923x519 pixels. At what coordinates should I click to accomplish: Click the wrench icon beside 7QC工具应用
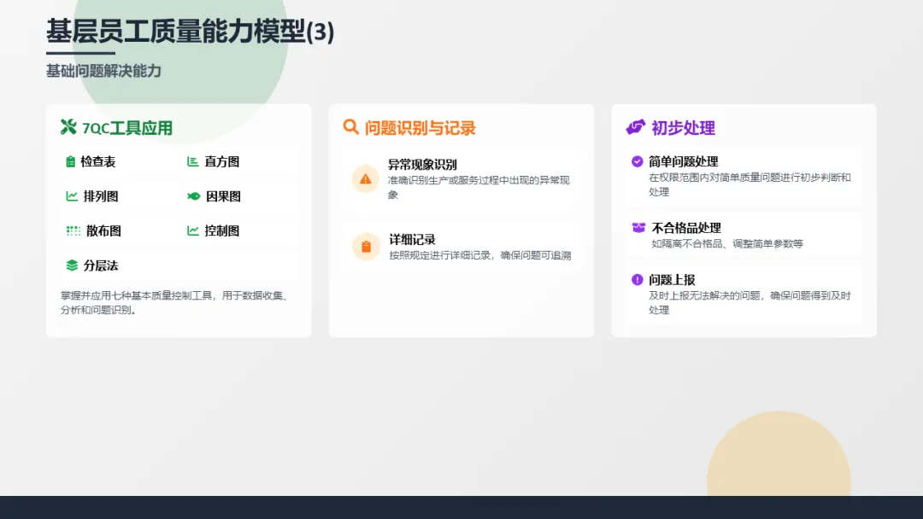(x=68, y=127)
